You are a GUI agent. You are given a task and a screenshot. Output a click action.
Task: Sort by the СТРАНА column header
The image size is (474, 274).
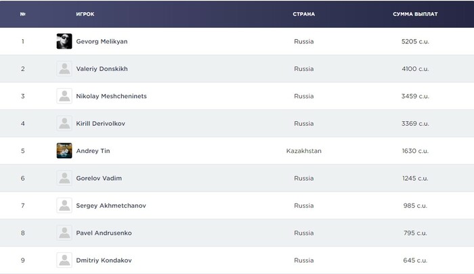click(303, 14)
